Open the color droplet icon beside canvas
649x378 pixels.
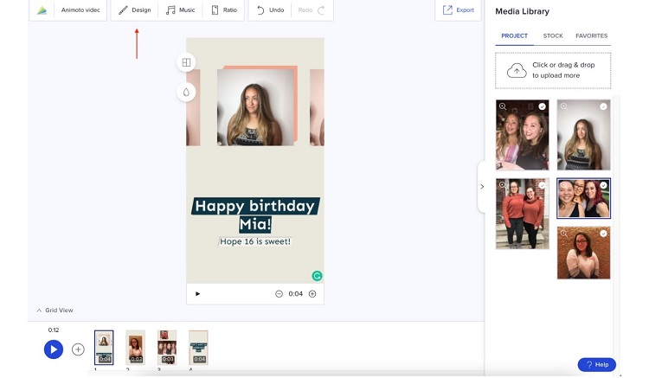pyautogui.click(x=186, y=92)
